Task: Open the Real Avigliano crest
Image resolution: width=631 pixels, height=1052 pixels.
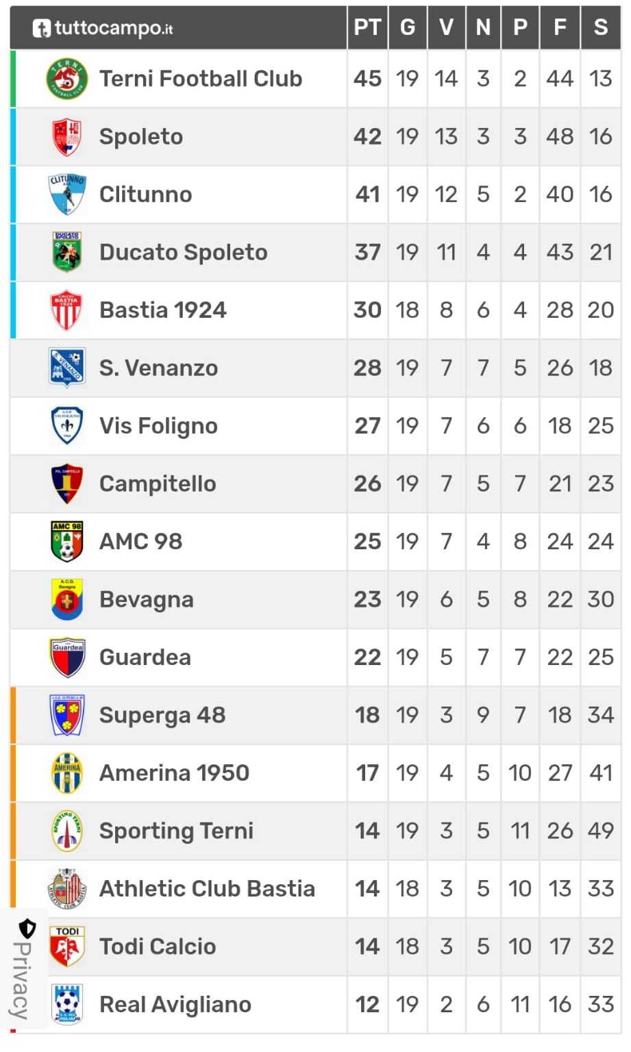Action: (x=66, y=1004)
